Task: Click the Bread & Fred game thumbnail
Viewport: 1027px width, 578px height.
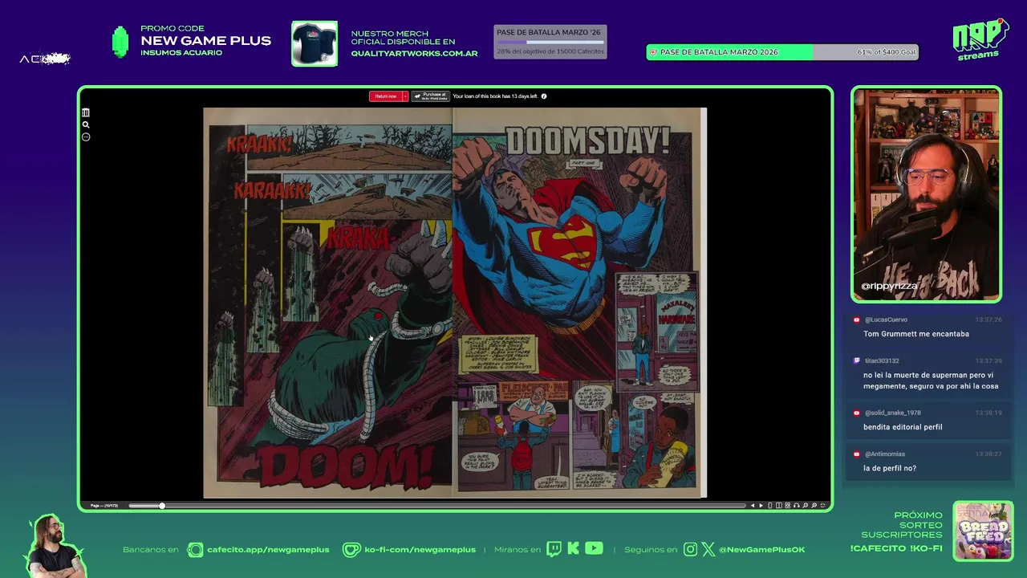Action: tap(983, 531)
